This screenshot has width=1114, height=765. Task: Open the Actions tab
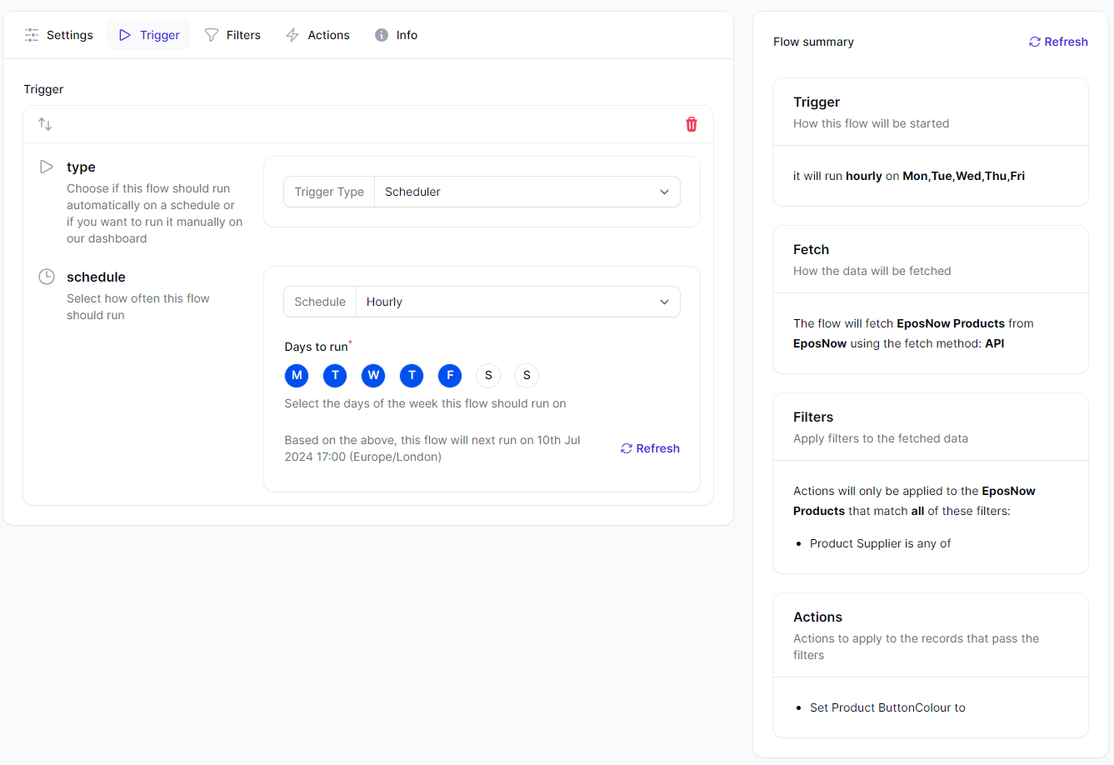[317, 35]
